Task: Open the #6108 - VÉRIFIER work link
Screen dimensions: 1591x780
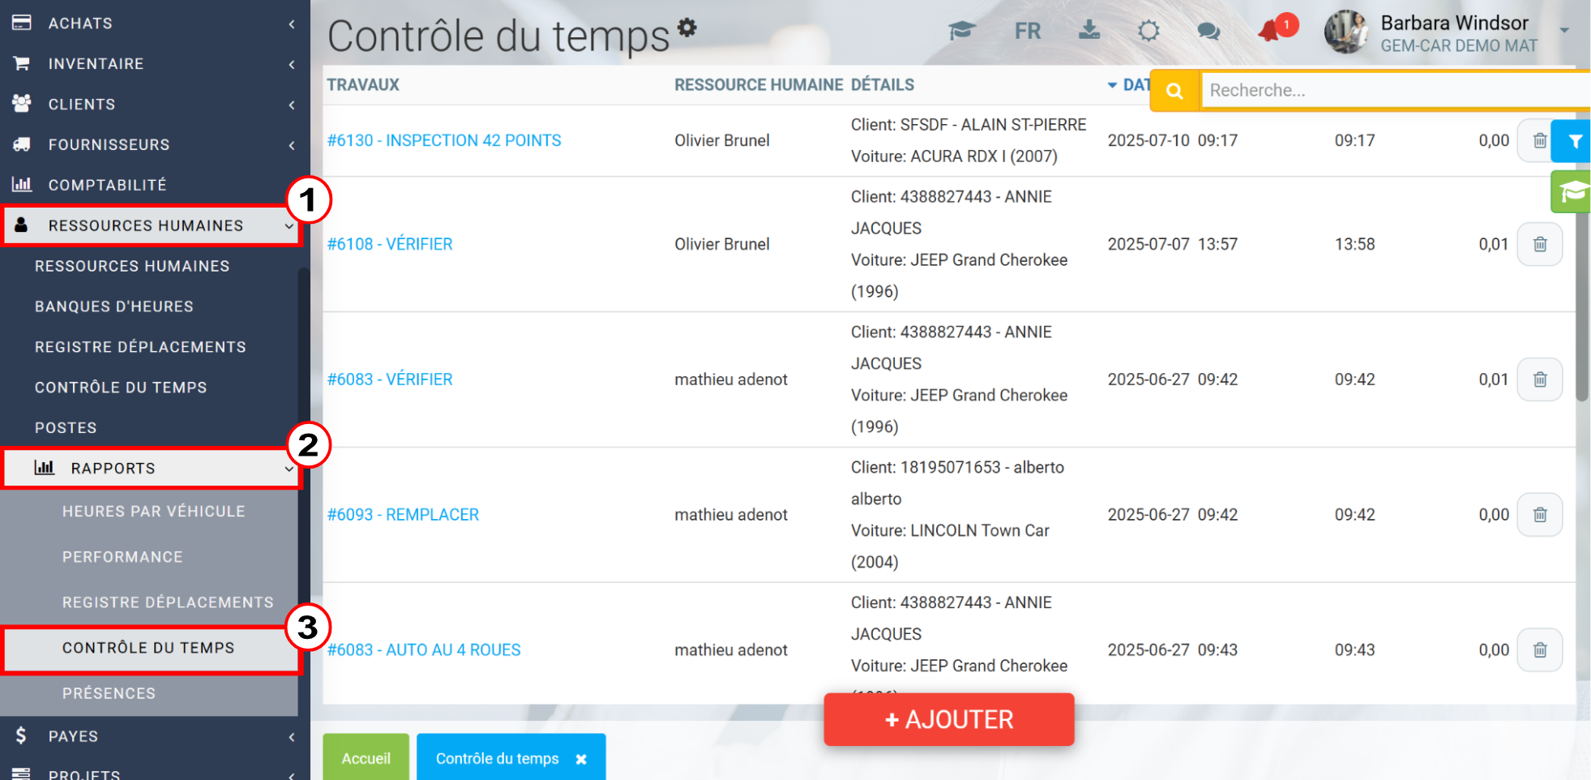Action: click(x=390, y=244)
